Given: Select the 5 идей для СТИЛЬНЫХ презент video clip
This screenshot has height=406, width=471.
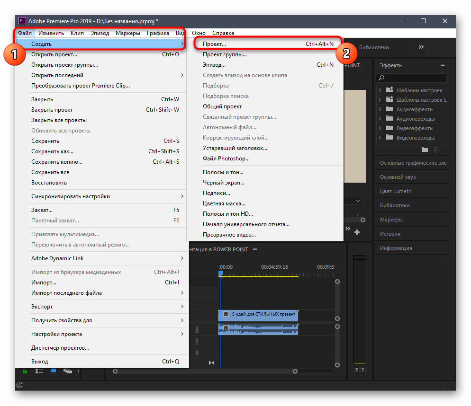Looking at the screenshot, I should pyautogui.click(x=258, y=316).
